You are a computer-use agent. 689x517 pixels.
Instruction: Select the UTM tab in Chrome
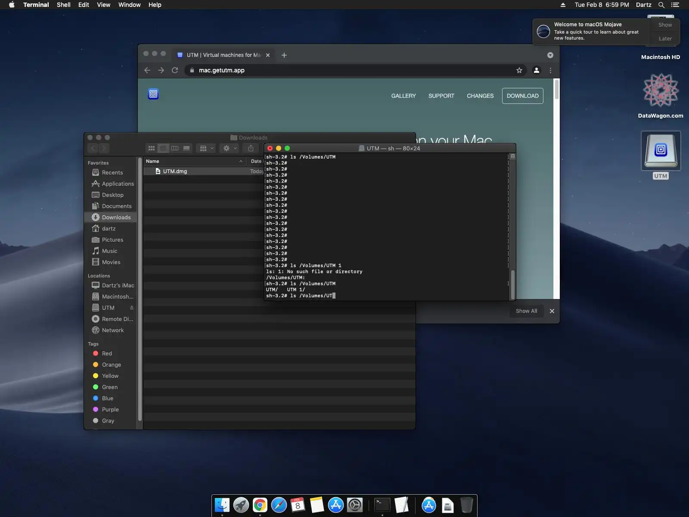click(x=223, y=55)
